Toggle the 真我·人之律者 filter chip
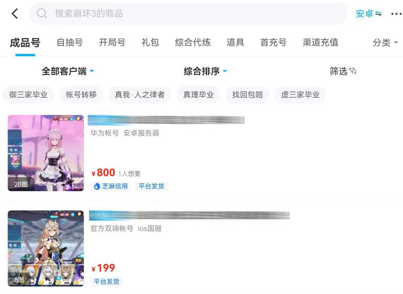Image resolution: width=403 pixels, height=294 pixels. pos(140,95)
